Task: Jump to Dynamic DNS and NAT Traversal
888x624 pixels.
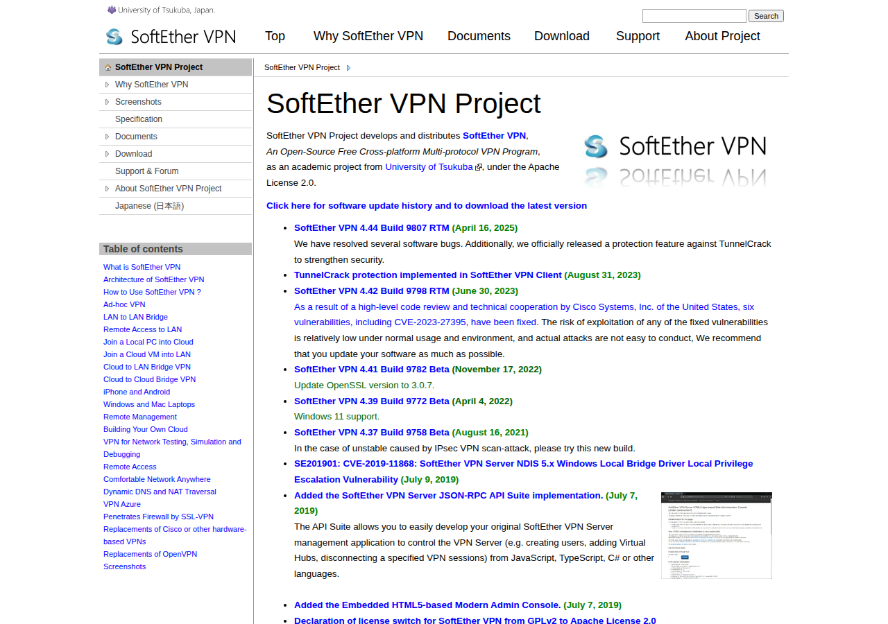Action: point(160,492)
